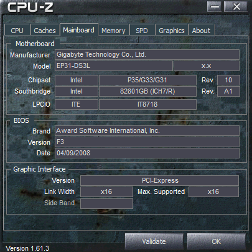Select the LPCIO IT8718 field
Screen dimensions: 252x252
[x=147, y=104]
